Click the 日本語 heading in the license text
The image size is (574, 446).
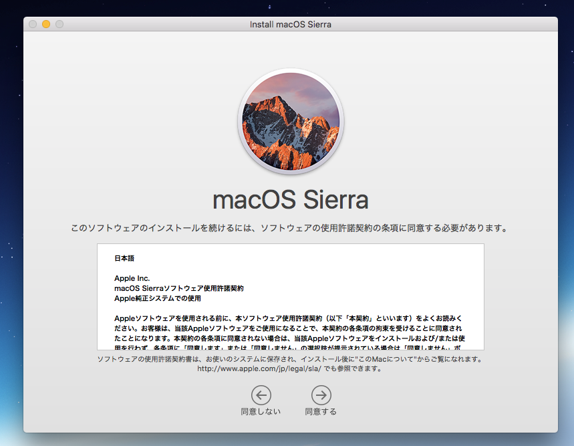(124, 258)
